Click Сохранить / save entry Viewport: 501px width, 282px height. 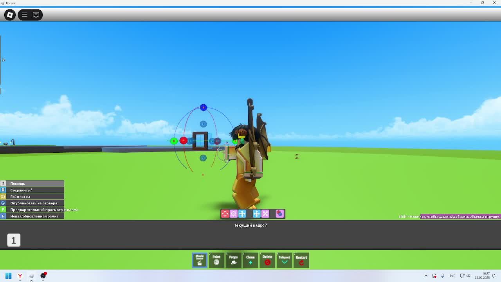click(32, 190)
